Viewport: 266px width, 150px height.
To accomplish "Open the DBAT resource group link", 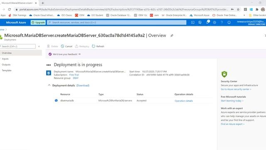I will (76, 78).
